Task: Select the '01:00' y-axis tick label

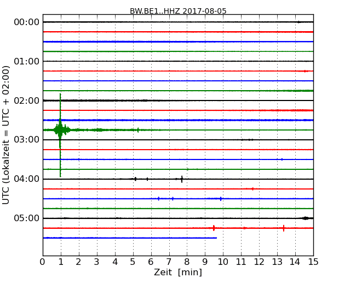Action: [x=27, y=61]
